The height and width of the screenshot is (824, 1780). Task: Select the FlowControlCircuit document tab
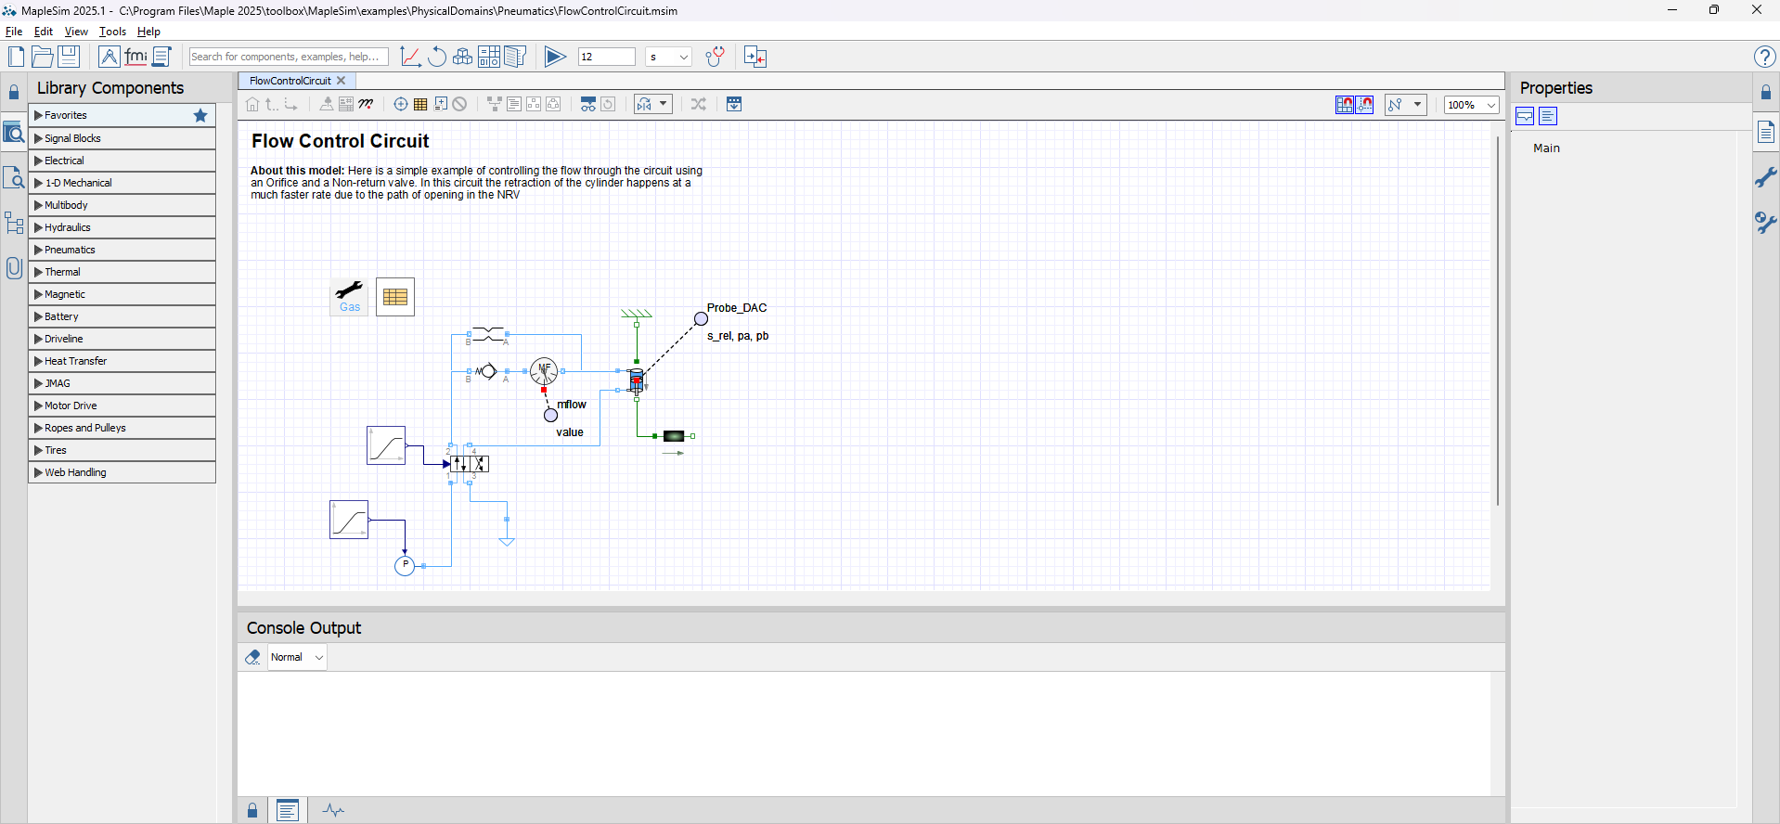point(290,81)
